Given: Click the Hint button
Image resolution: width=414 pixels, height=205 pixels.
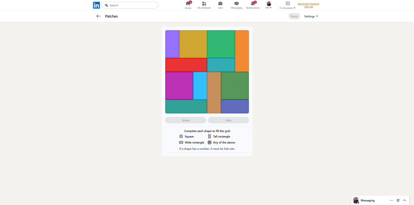Looking at the screenshot, I should coord(228,120).
